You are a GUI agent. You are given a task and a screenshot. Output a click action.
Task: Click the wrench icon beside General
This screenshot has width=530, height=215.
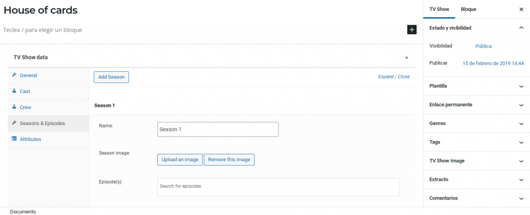click(14, 75)
